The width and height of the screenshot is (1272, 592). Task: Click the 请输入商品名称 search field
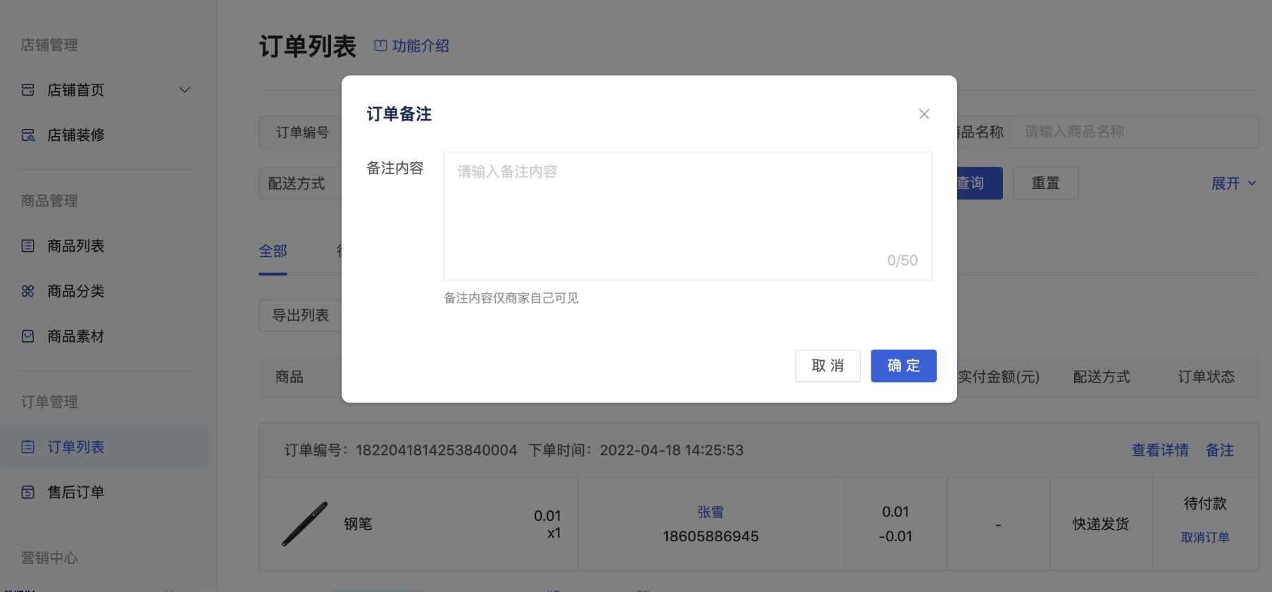click(1135, 132)
